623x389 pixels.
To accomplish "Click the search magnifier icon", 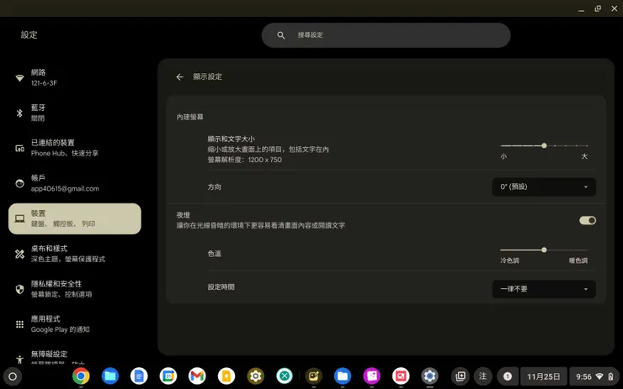I will tap(281, 35).
